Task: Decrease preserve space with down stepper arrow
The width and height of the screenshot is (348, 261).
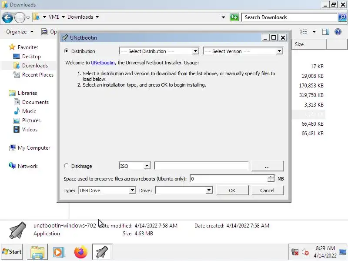Action: [x=271, y=181]
